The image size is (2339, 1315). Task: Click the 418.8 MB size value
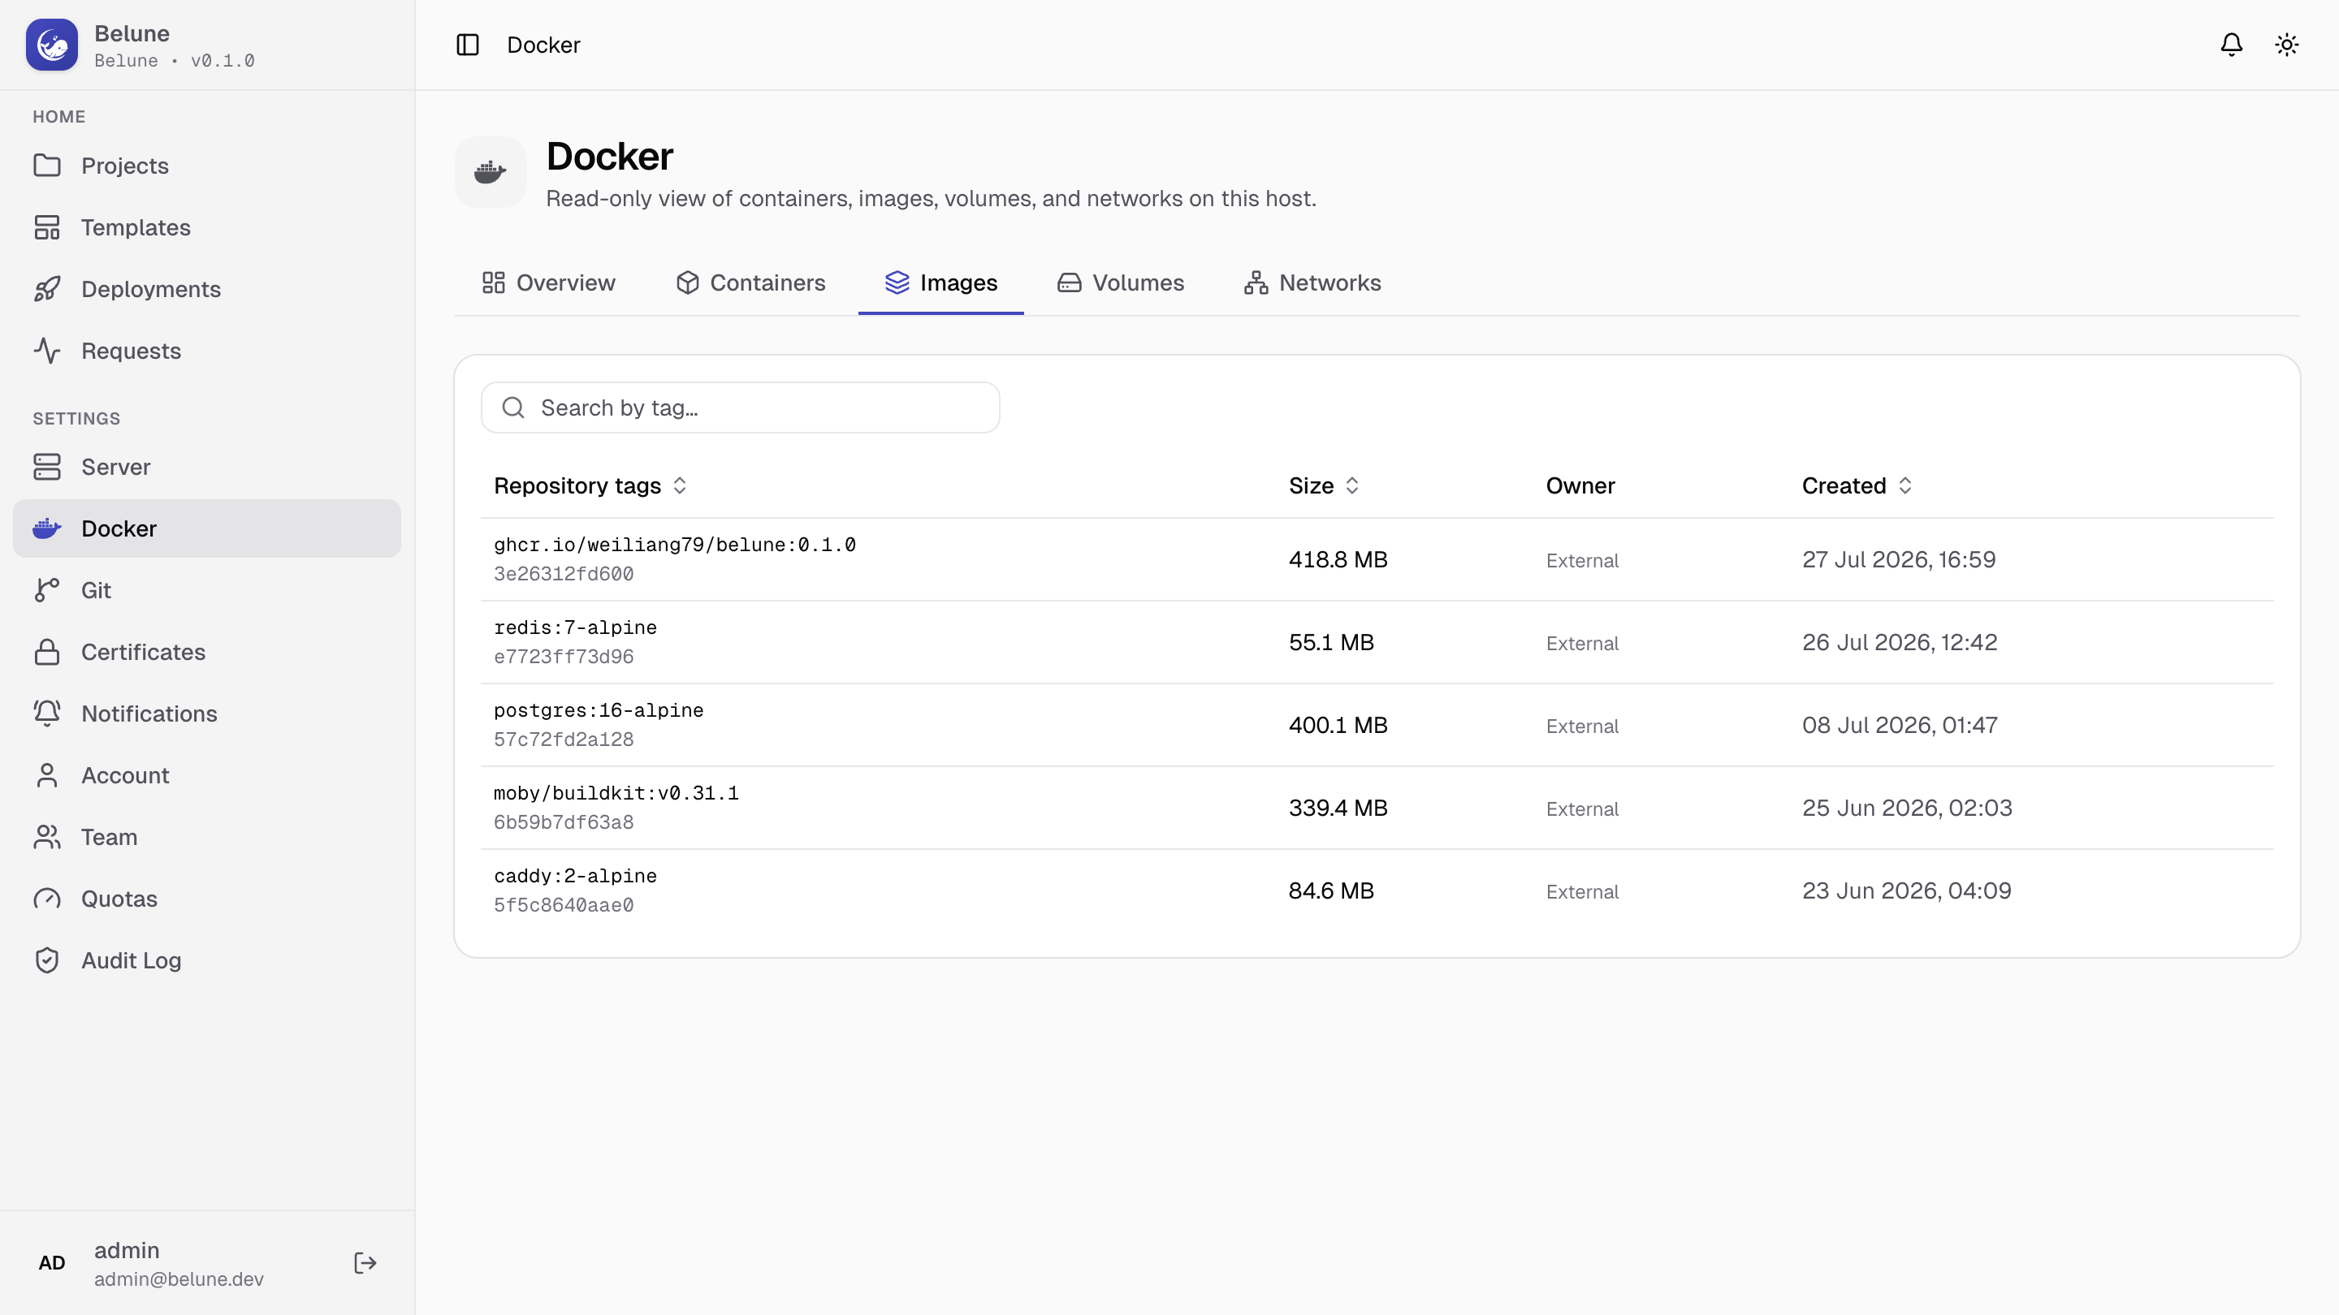[1338, 559]
